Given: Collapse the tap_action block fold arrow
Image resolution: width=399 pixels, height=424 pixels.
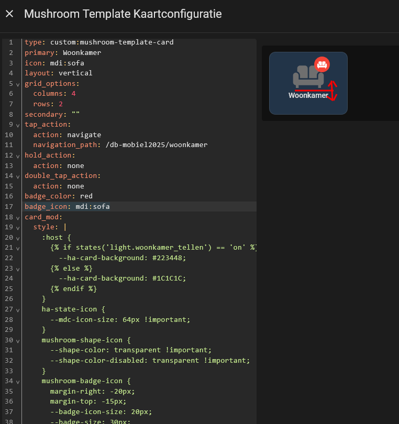Looking at the screenshot, I should point(18,125).
